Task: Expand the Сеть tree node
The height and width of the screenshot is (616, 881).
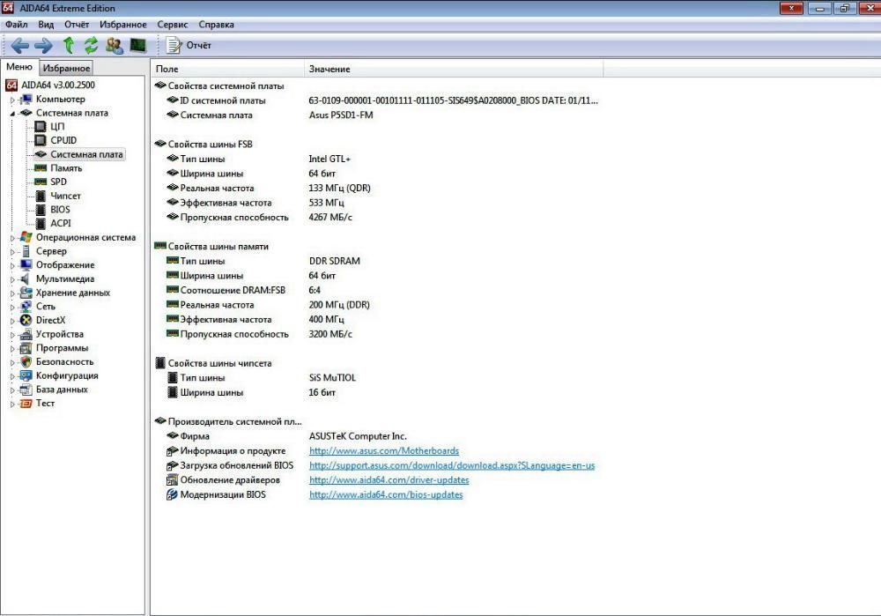Action: point(12,307)
